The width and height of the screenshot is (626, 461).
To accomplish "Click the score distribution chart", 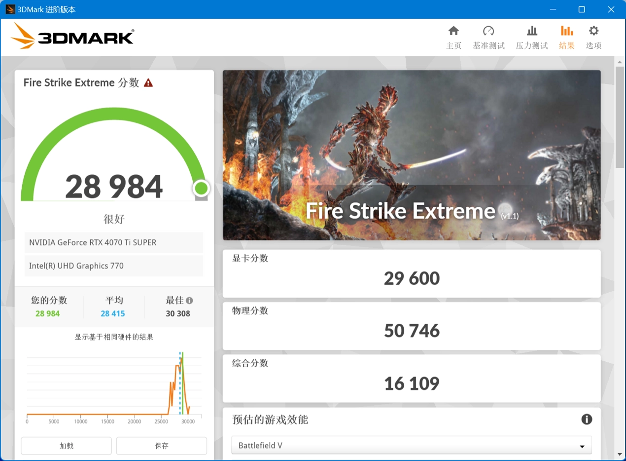I will coord(114,385).
